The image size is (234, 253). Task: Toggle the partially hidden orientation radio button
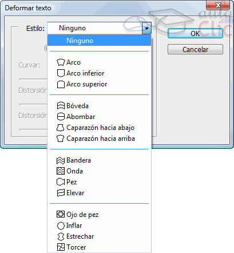pyautogui.click(x=46, y=48)
